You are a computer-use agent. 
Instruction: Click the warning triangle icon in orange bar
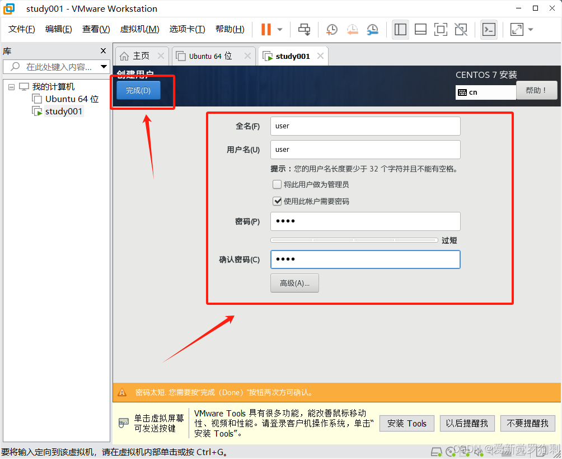coord(122,393)
